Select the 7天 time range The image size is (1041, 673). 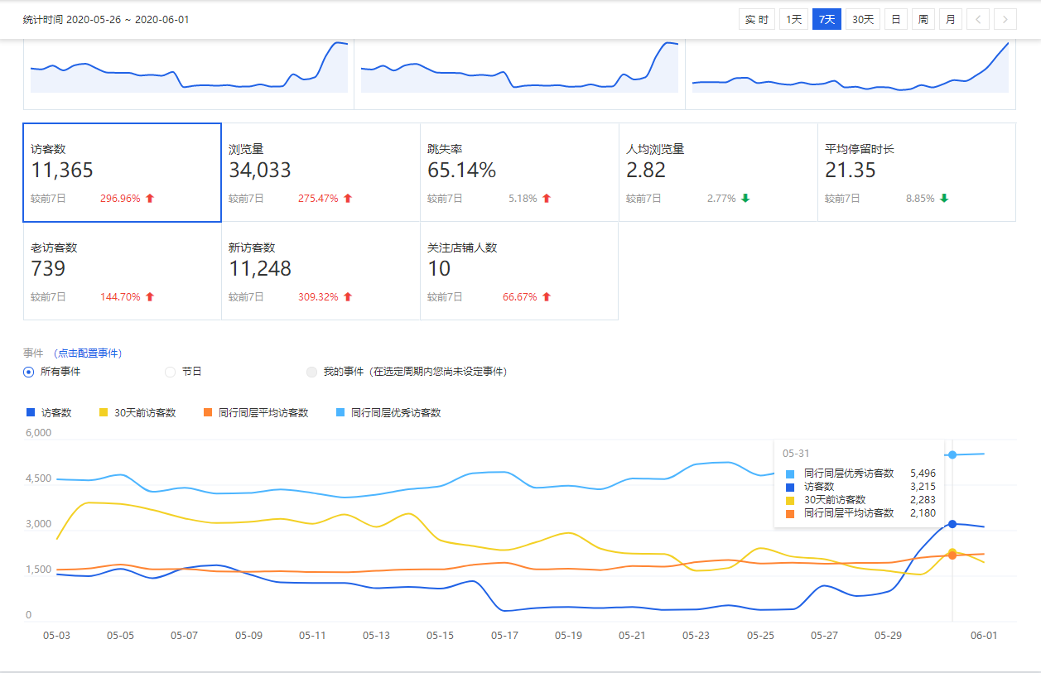(x=827, y=19)
